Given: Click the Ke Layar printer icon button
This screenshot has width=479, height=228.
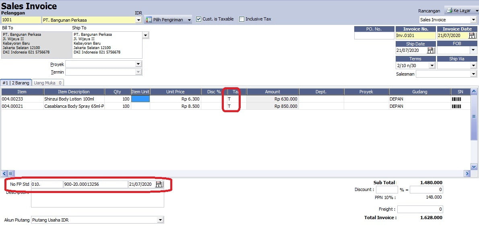Looking at the screenshot, I should (459, 10).
